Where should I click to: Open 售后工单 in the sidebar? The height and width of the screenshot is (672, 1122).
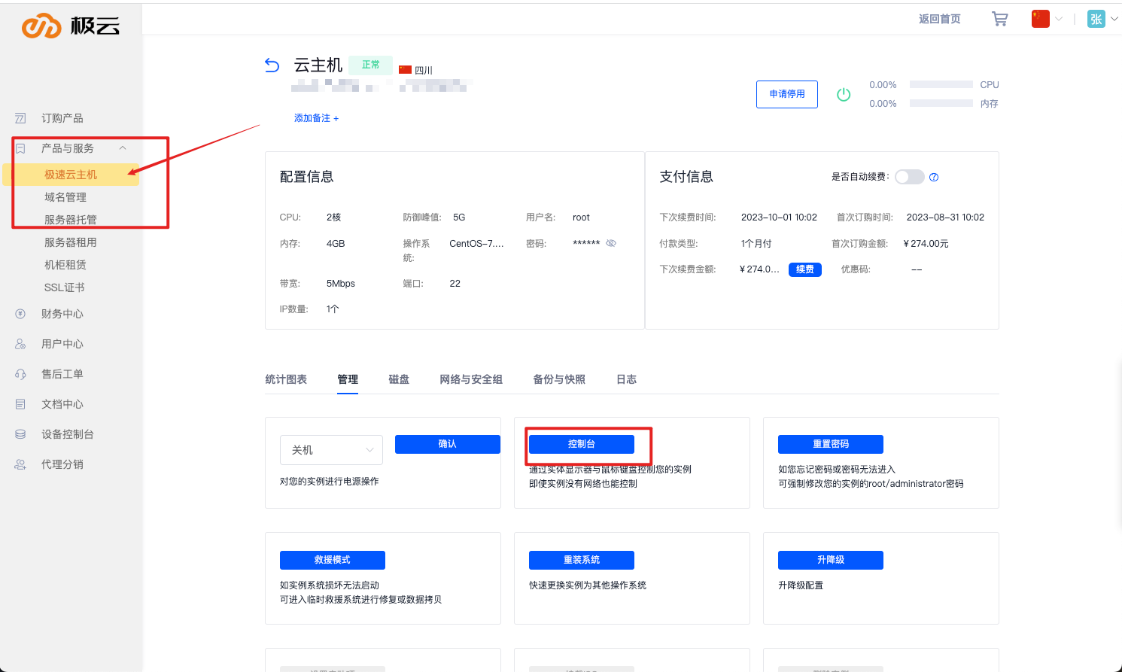click(x=62, y=374)
